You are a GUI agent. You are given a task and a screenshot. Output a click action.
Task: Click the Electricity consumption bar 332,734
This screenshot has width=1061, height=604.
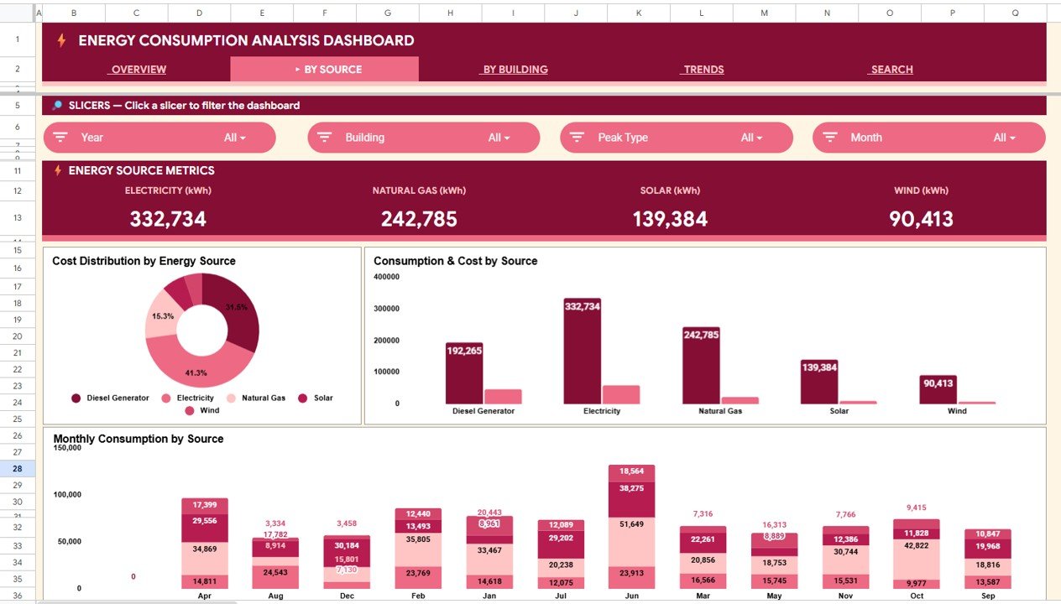coord(582,352)
